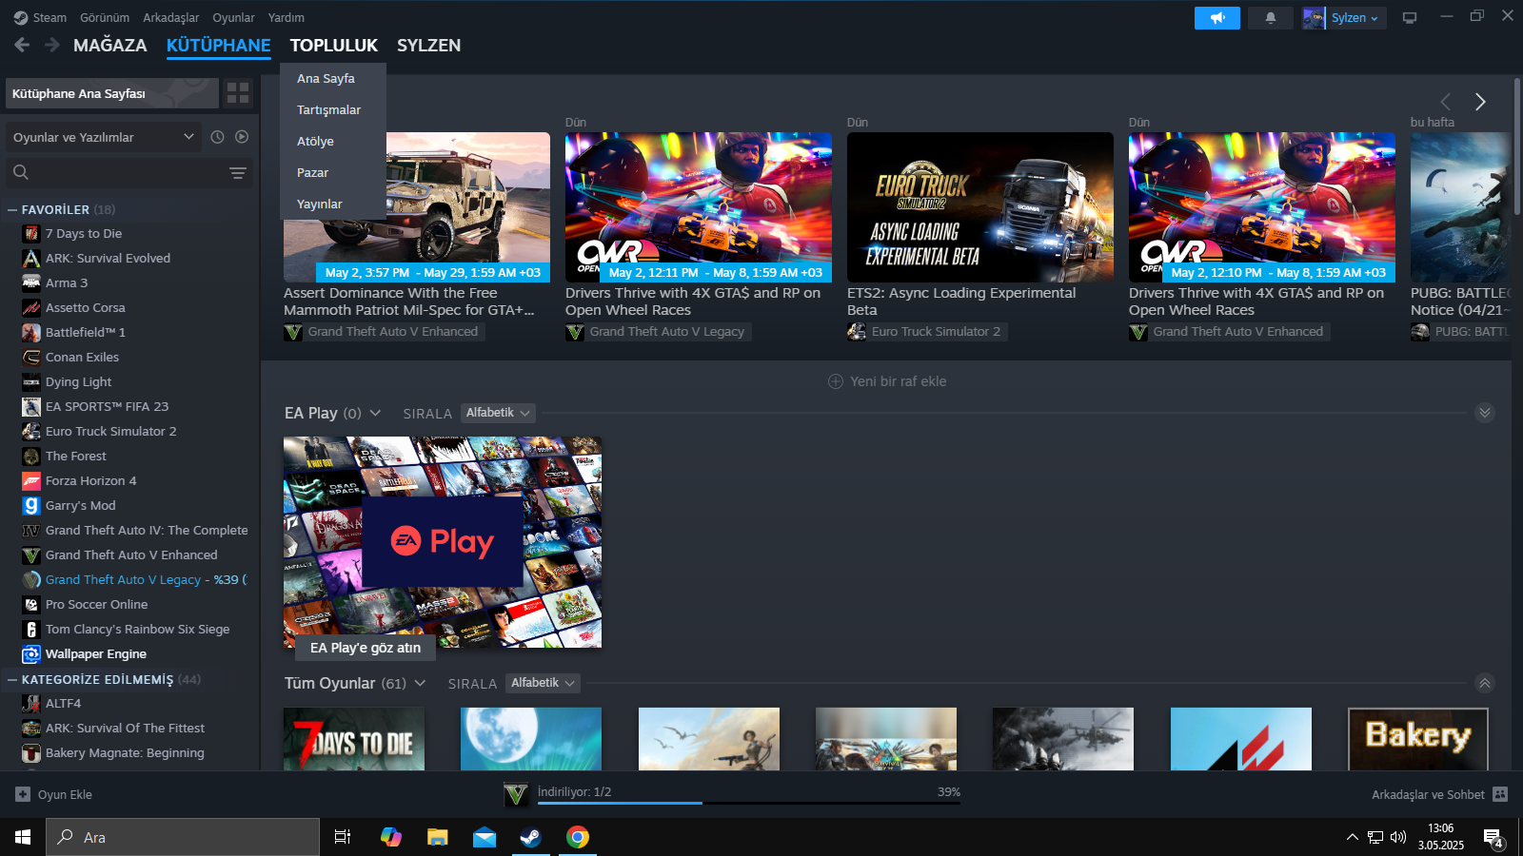The width and height of the screenshot is (1523, 856).
Task: Collapse the EA Play shelf with the round arrow
Action: click(1485, 413)
